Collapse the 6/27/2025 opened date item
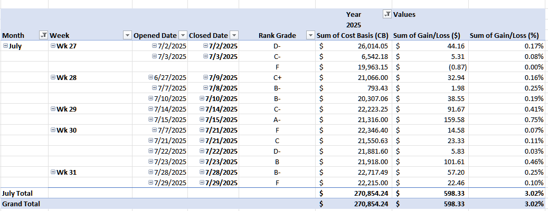Image resolution: width=548 pixels, height=211 pixels. point(154,77)
